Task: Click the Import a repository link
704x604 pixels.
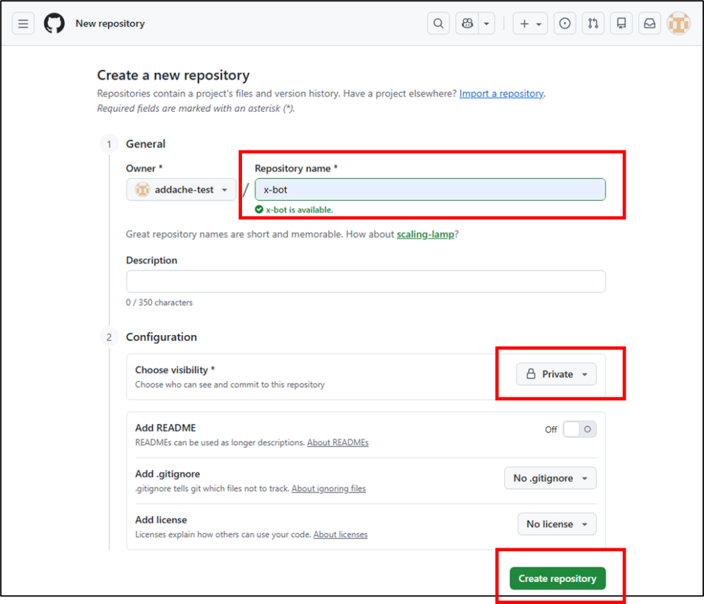Action: [x=501, y=94]
